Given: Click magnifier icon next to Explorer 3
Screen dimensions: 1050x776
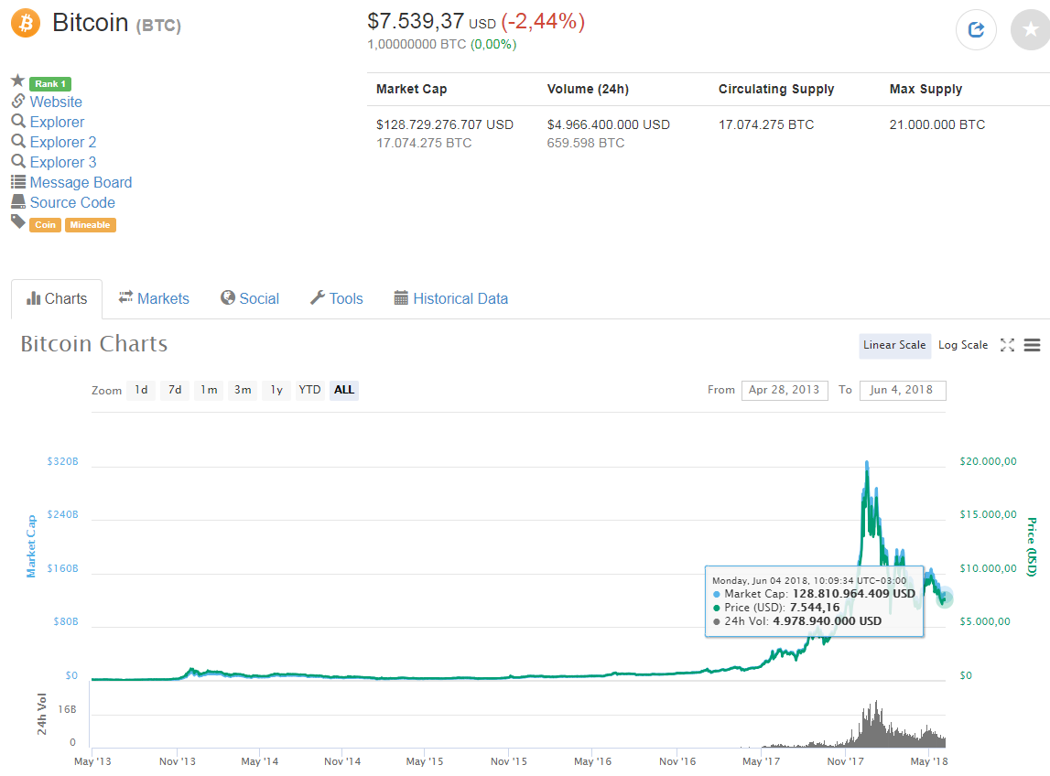Looking at the screenshot, I should pyautogui.click(x=18, y=161).
